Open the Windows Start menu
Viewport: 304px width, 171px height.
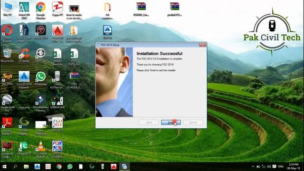[4, 167]
